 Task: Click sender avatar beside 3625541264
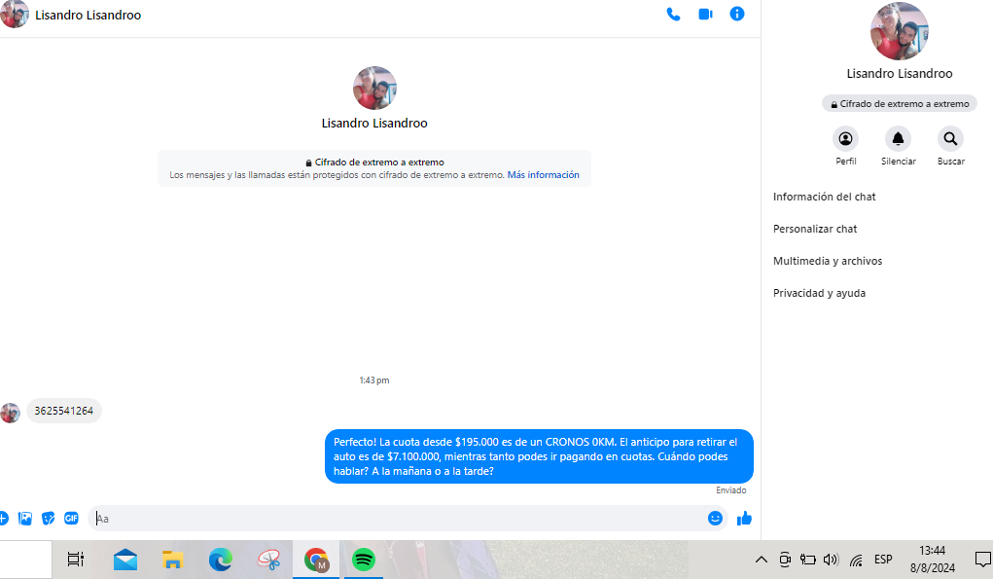click(10, 413)
